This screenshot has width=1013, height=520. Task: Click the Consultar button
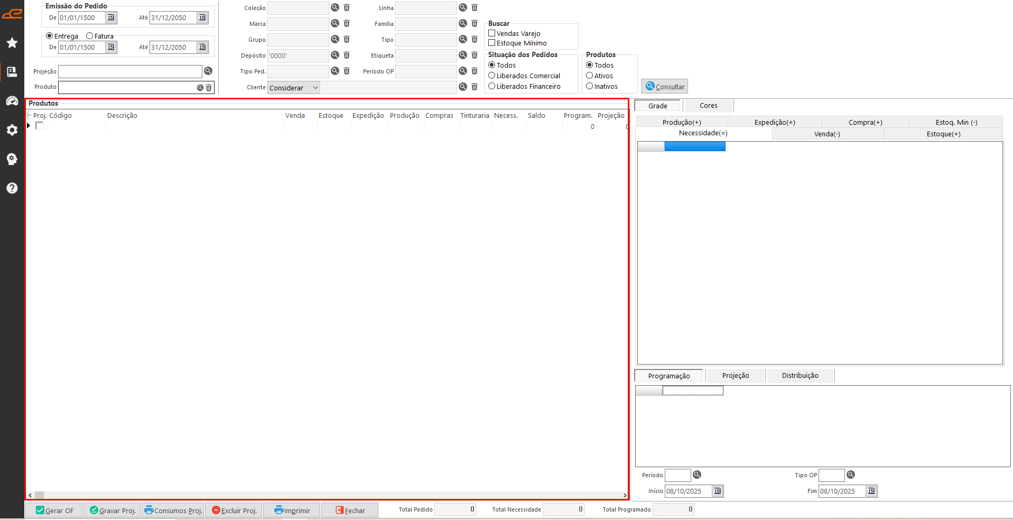(x=665, y=87)
